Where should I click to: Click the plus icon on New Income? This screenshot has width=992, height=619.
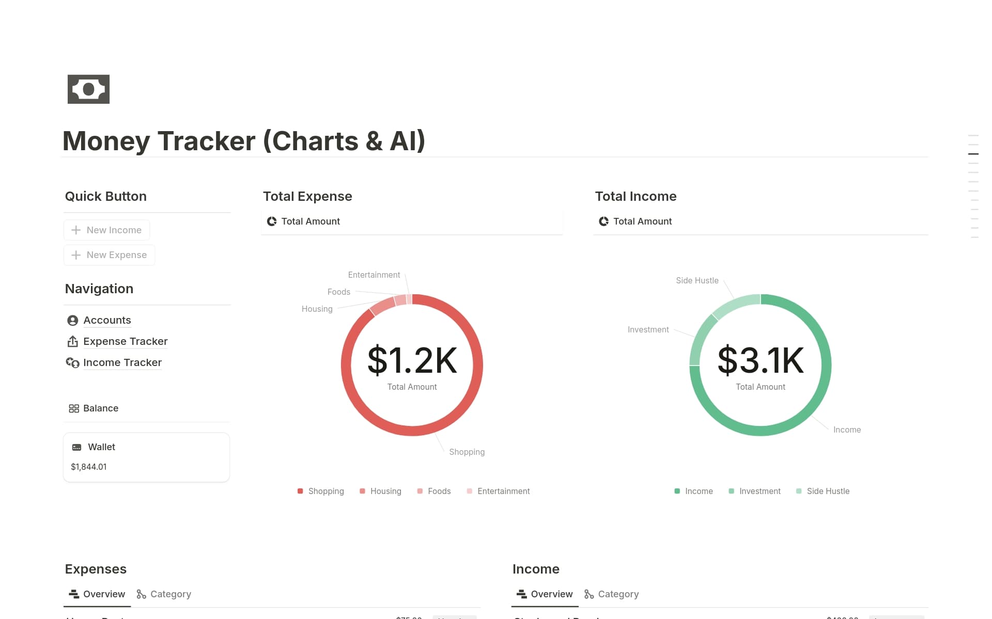[x=76, y=230]
